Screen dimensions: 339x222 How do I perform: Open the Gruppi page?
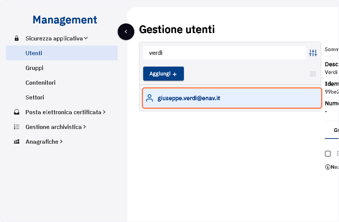click(34, 68)
